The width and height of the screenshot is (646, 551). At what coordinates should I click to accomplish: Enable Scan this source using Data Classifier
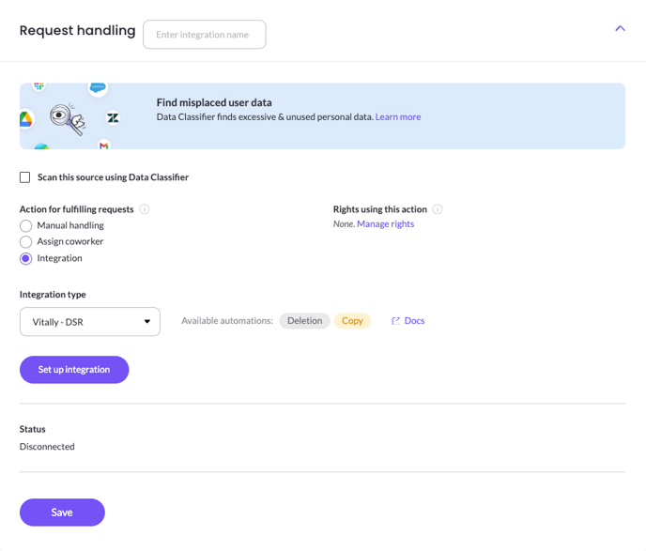25,177
